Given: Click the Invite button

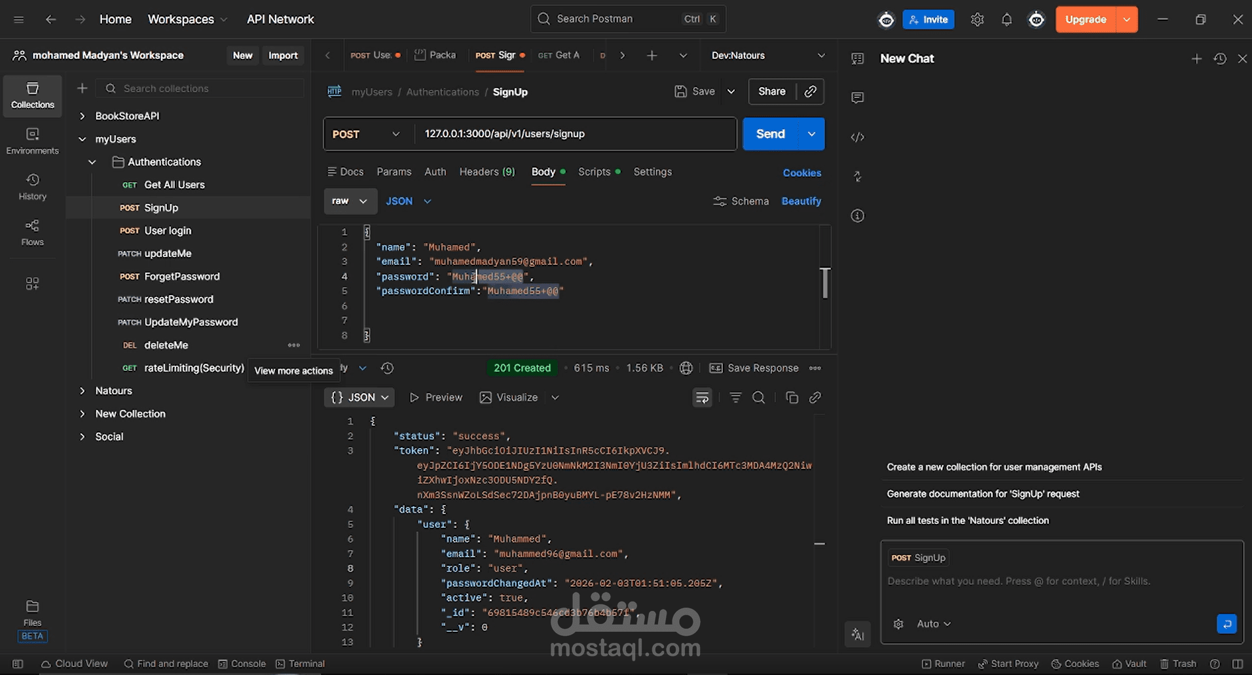Looking at the screenshot, I should coord(929,20).
